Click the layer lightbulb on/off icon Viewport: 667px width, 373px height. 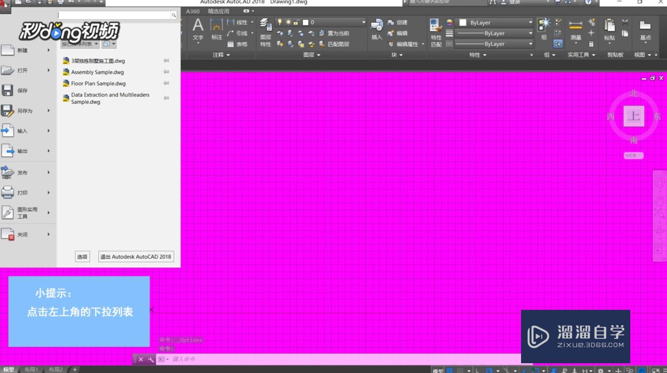click(x=279, y=22)
